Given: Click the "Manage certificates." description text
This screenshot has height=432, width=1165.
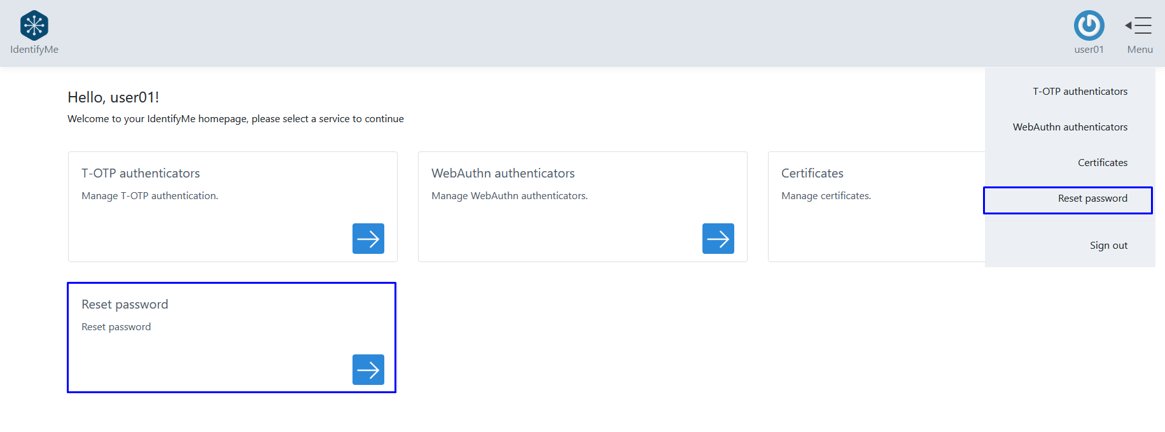Looking at the screenshot, I should click(826, 196).
